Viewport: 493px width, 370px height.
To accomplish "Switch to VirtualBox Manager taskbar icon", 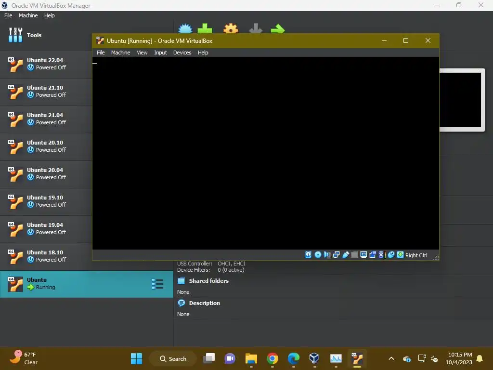I will (314, 358).
